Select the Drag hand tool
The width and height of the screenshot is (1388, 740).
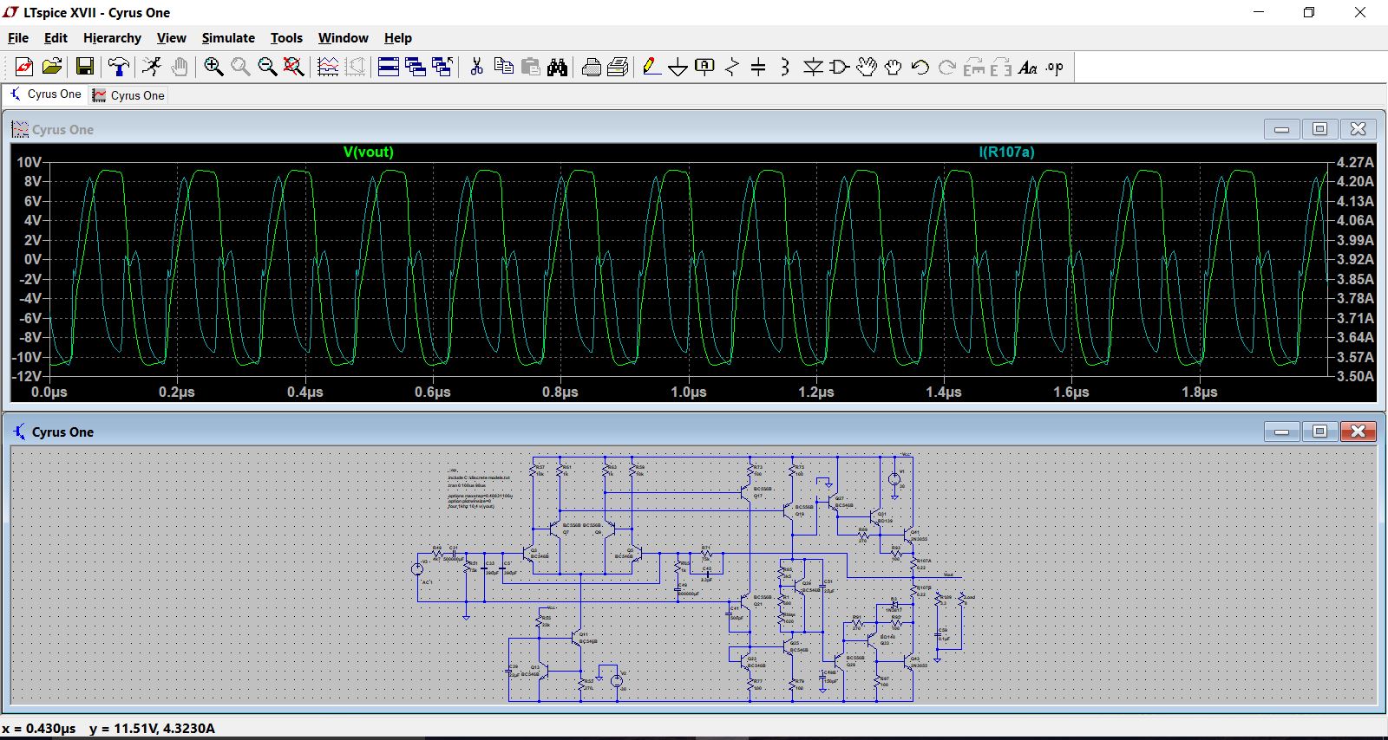(x=893, y=67)
